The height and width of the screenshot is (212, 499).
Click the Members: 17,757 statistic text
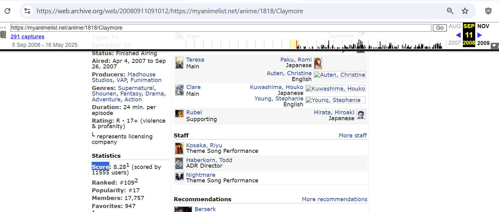[118, 198]
